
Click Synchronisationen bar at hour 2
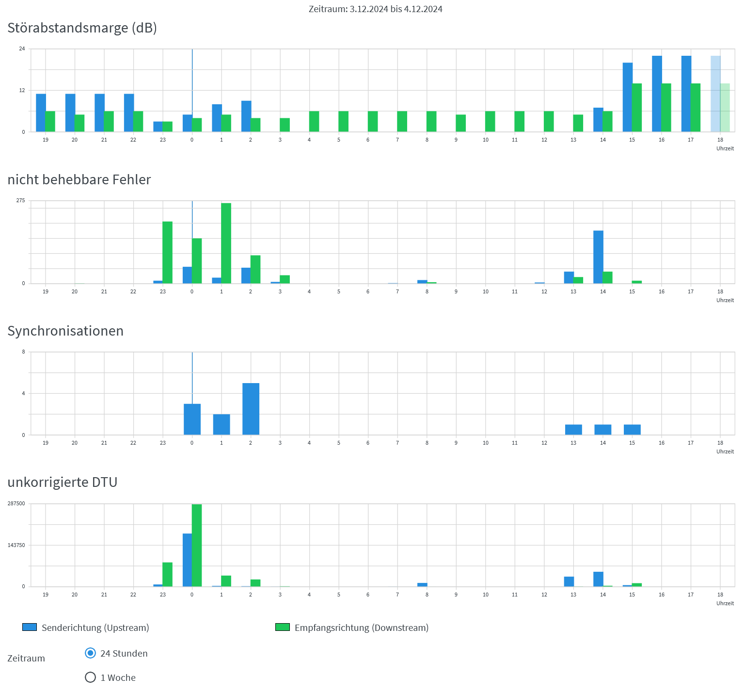coord(251,409)
